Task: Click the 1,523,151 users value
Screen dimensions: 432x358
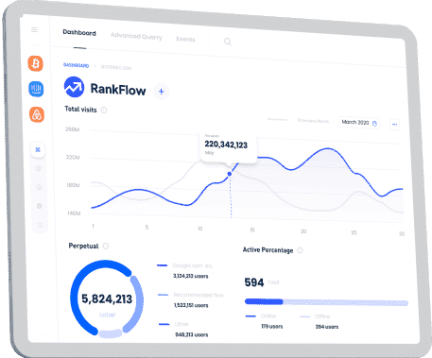Action: pyautogui.click(x=191, y=305)
